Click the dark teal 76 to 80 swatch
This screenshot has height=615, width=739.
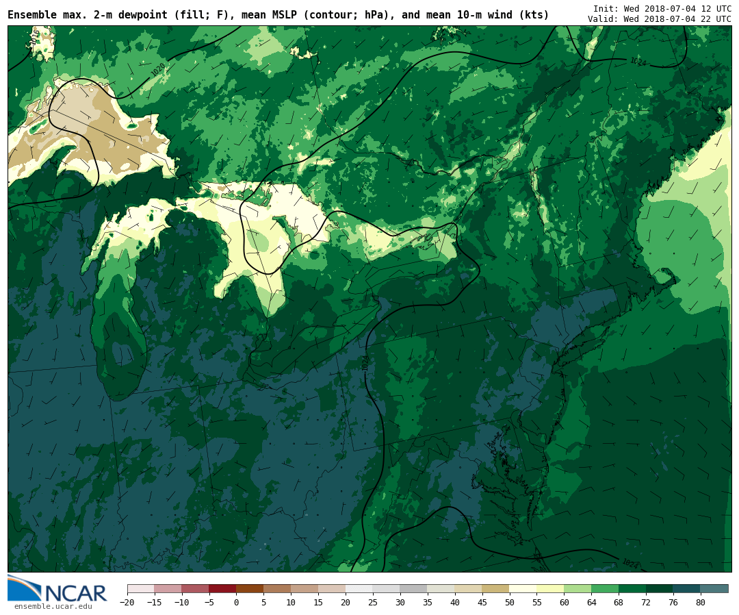tap(686, 588)
